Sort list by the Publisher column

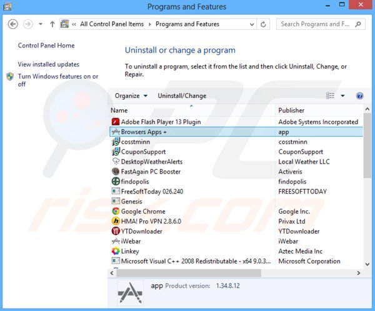[291, 111]
